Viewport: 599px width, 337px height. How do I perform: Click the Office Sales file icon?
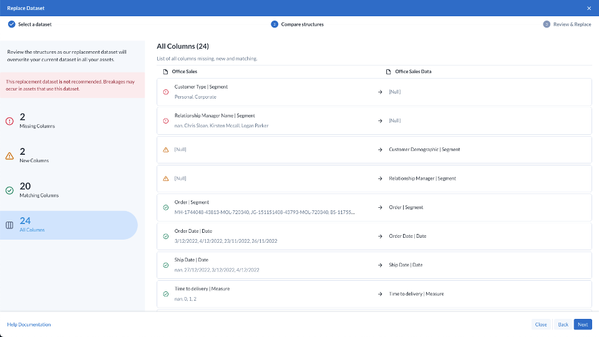[165, 71]
